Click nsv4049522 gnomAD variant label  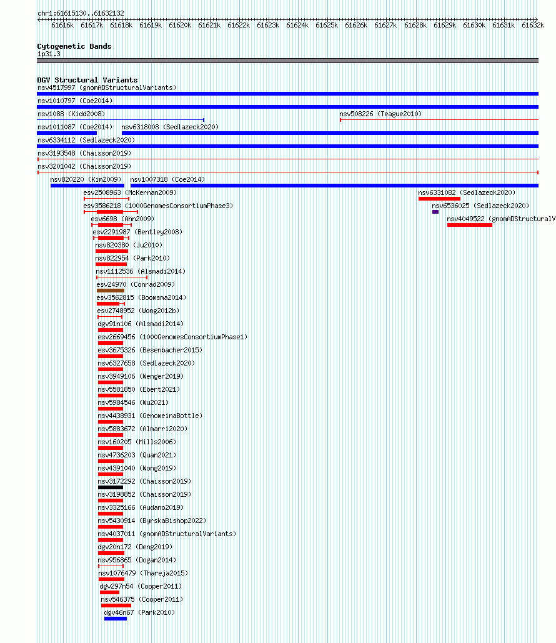501,219
